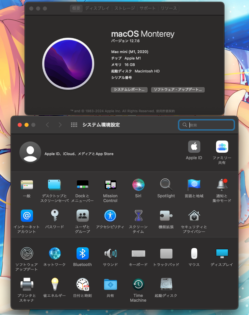The width and height of the screenshot is (249, 315).
Task: Show all preferences grid button
Action: coord(74,125)
